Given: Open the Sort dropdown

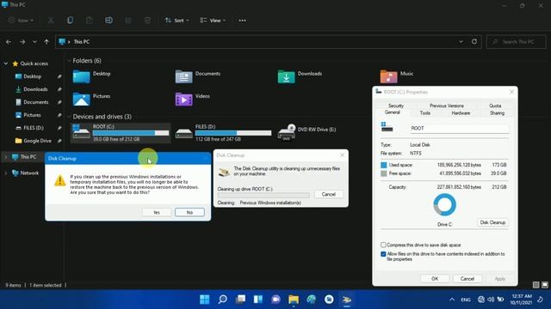Looking at the screenshot, I should (176, 21).
